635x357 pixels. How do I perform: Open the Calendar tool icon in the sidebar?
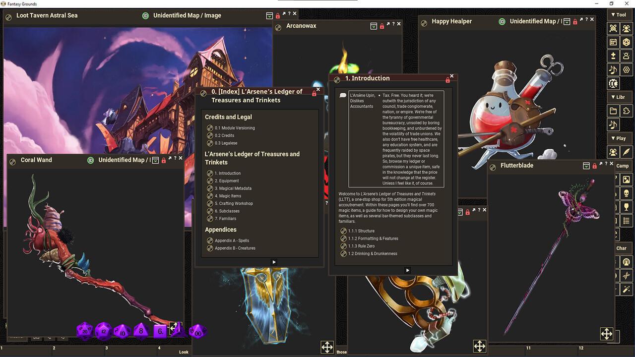click(613, 43)
